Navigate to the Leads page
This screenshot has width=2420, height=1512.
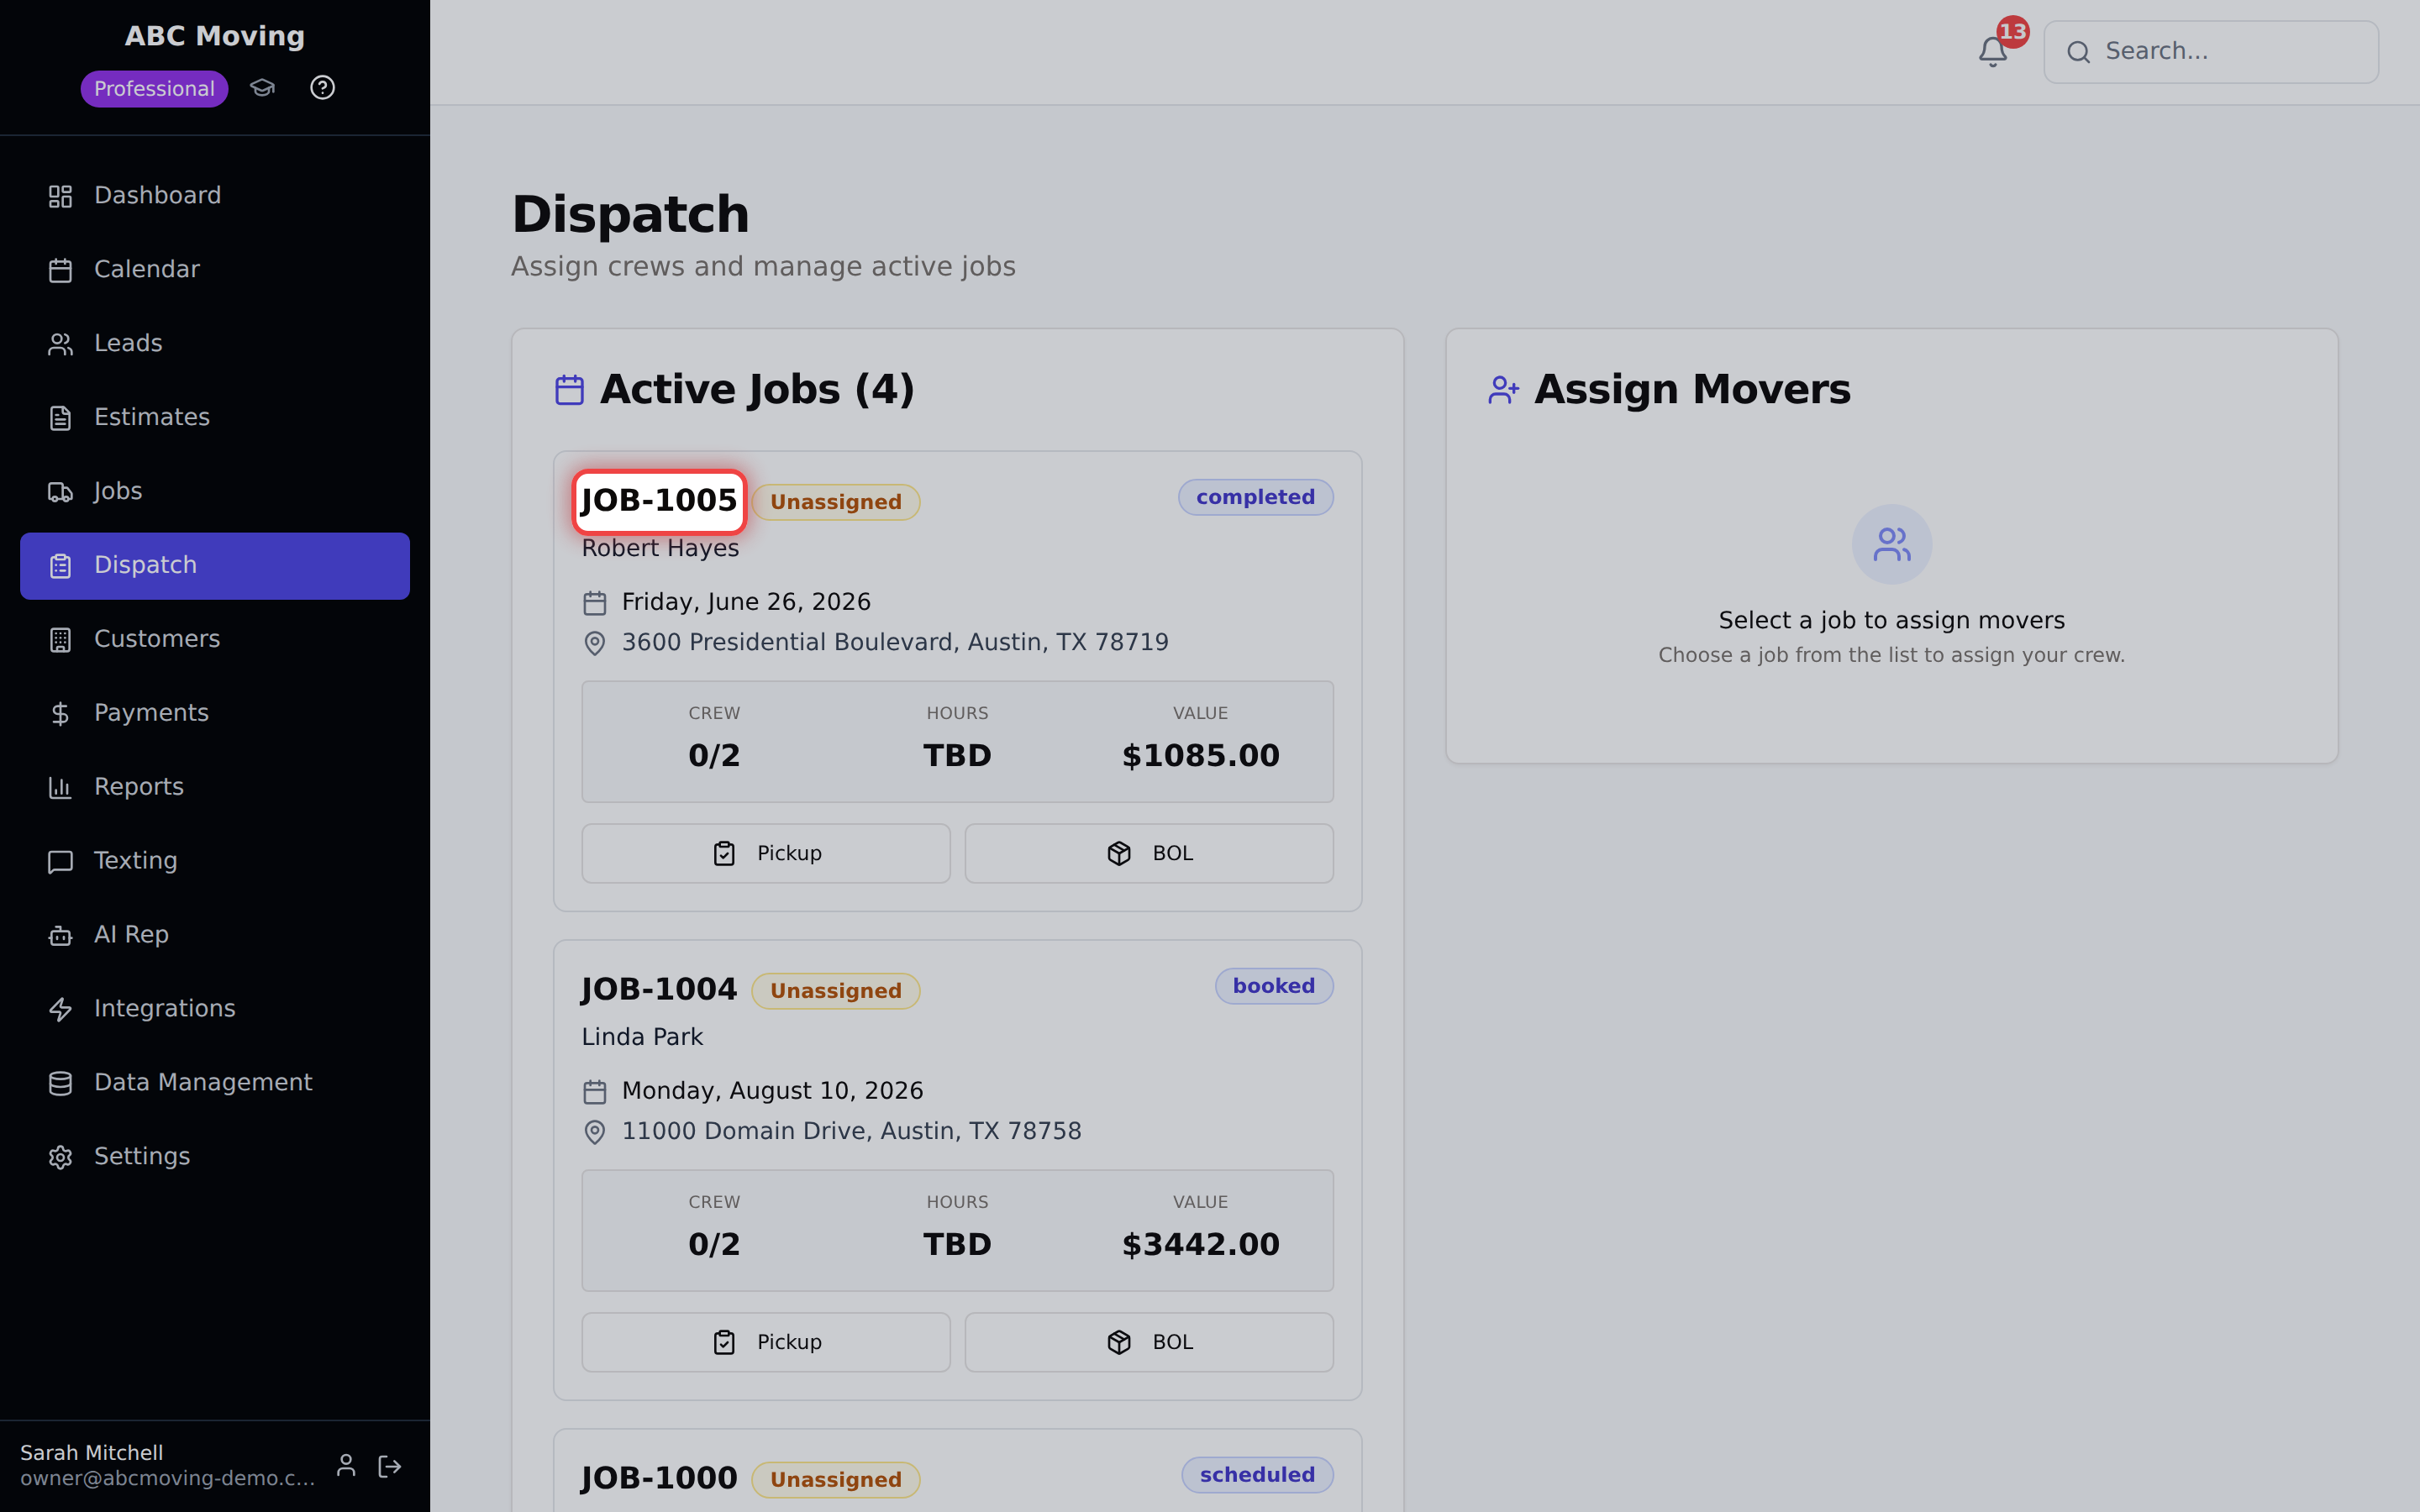(215, 344)
